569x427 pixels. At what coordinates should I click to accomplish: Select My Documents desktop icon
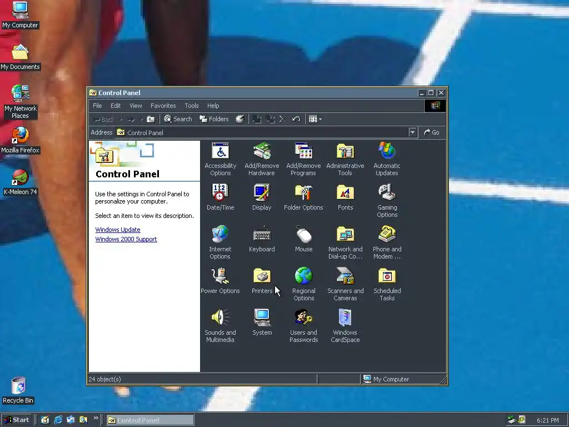point(20,57)
